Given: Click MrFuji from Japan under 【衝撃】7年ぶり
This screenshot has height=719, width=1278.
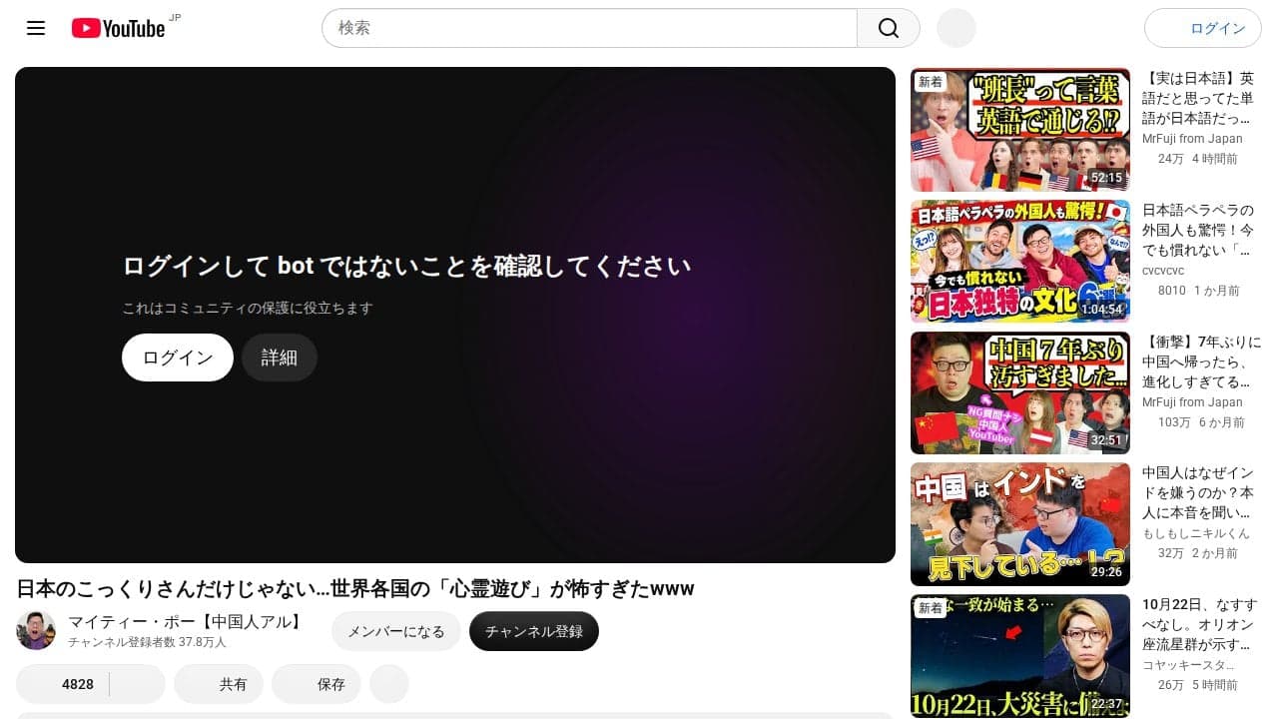Looking at the screenshot, I should [x=1192, y=402].
